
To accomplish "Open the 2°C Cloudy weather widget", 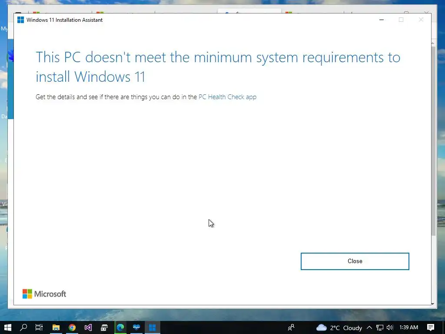I will click(339, 328).
